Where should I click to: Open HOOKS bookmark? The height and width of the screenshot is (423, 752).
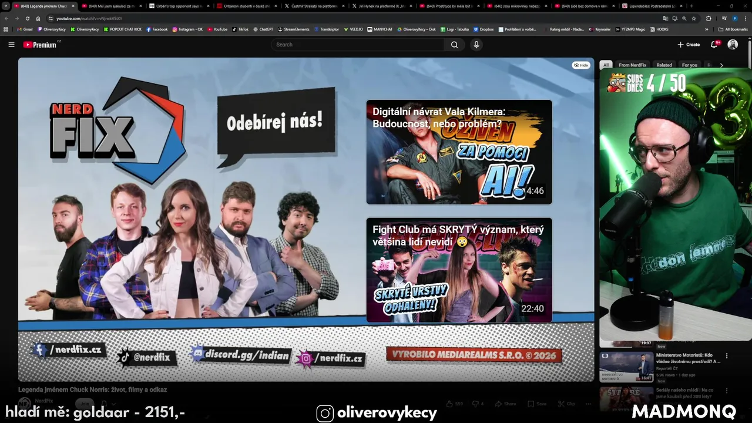pyautogui.click(x=659, y=29)
